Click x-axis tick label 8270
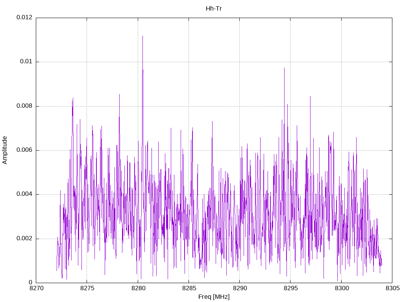 coord(36,288)
